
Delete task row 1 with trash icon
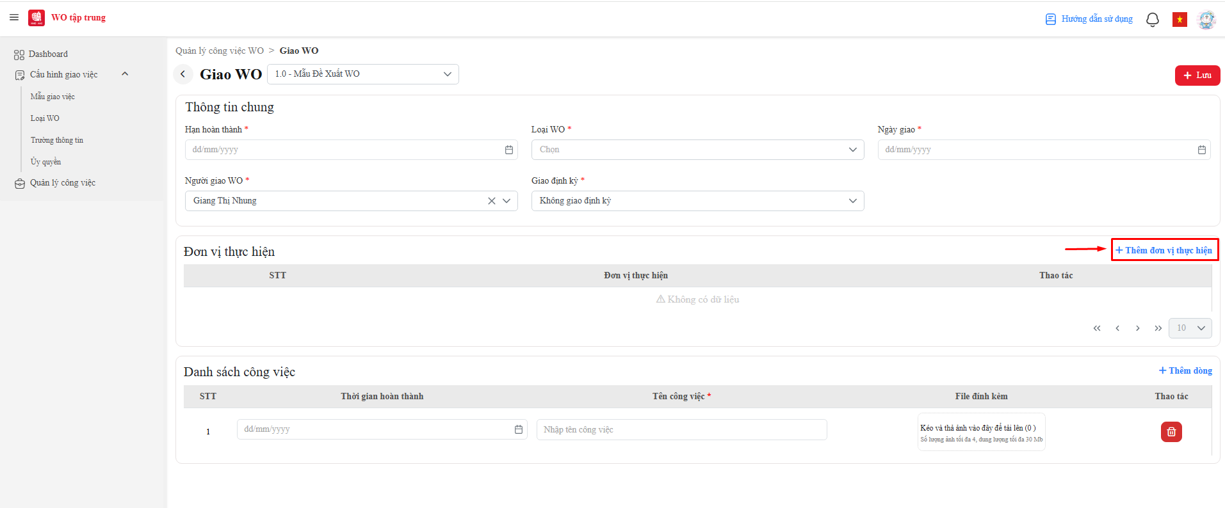tap(1172, 432)
